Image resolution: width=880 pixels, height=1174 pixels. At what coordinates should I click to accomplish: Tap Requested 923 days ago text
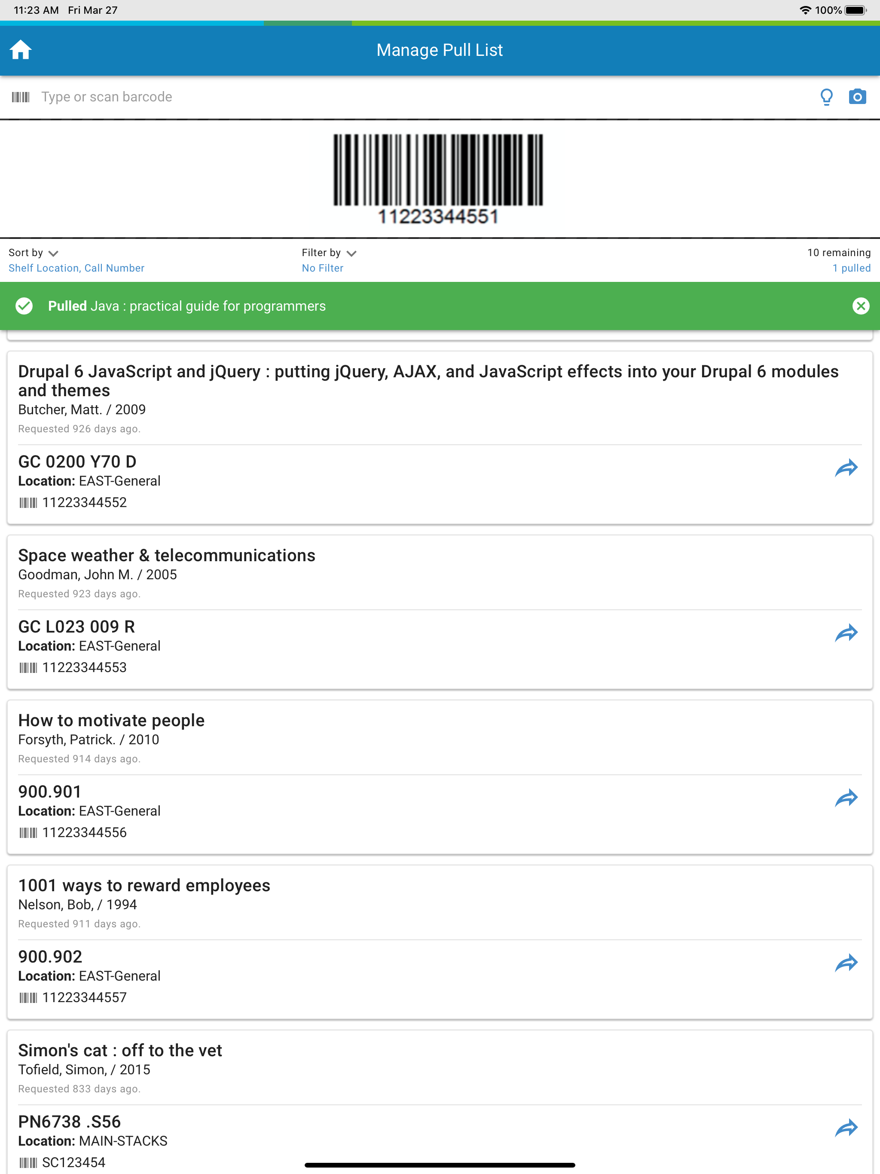tap(79, 594)
